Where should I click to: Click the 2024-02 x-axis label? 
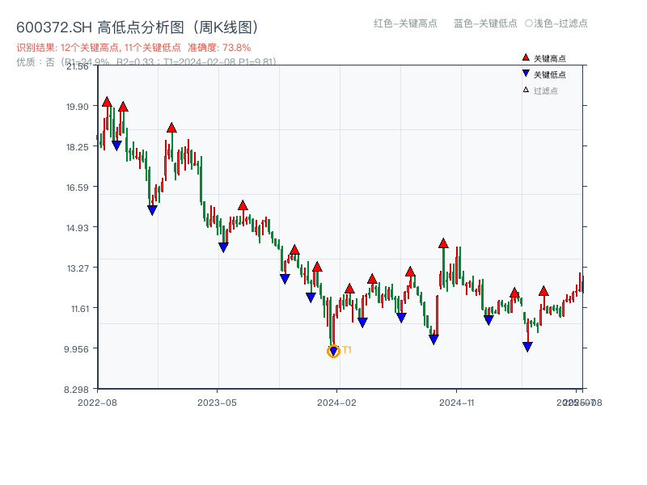click(x=337, y=402)
